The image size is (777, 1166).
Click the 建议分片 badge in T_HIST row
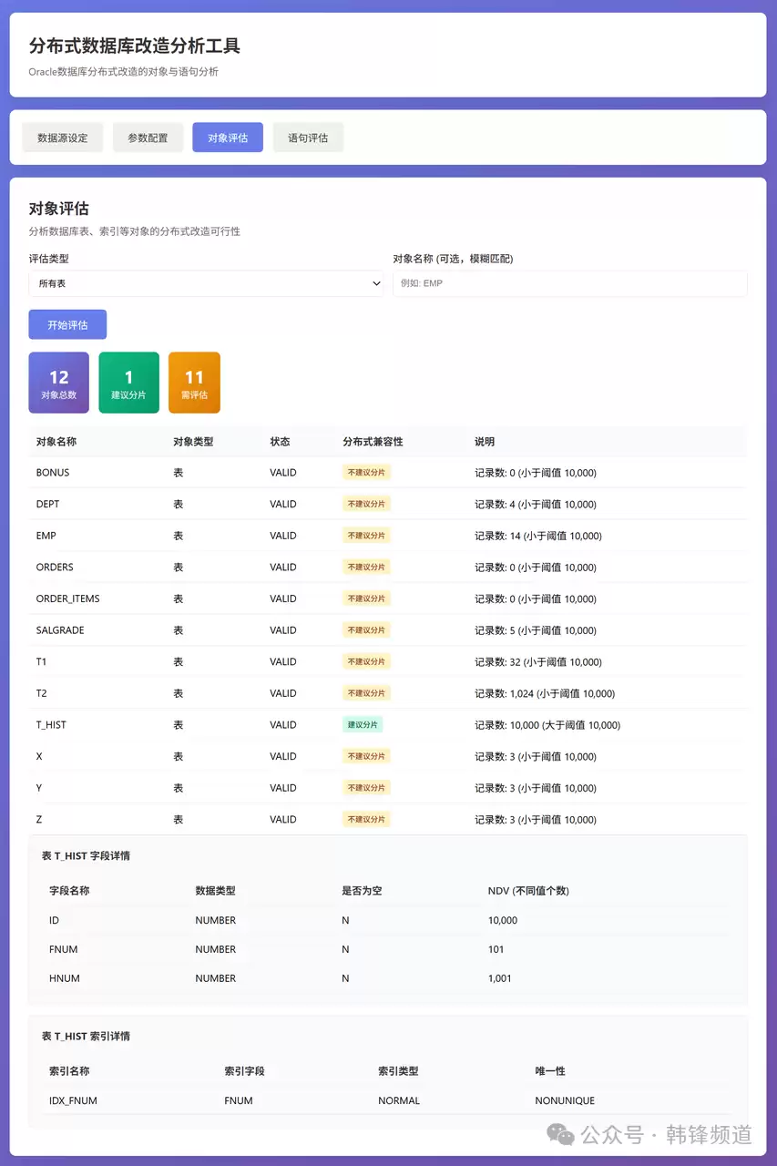coord(363,725)
